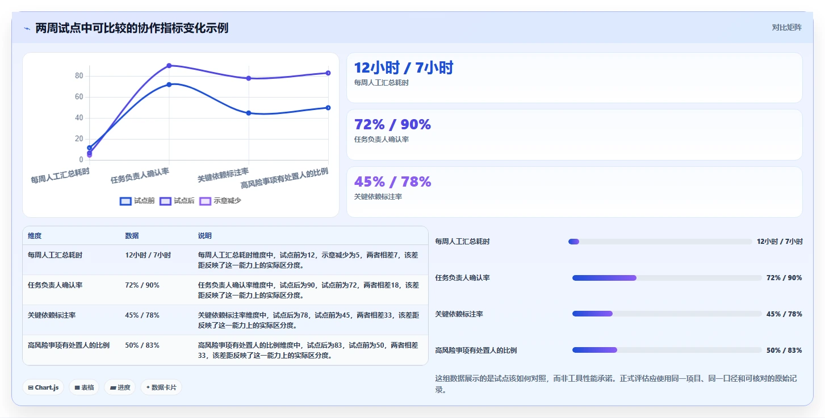Click the progress bar for 关键依赖标注率
825x418 pixels.
(667, 314)
